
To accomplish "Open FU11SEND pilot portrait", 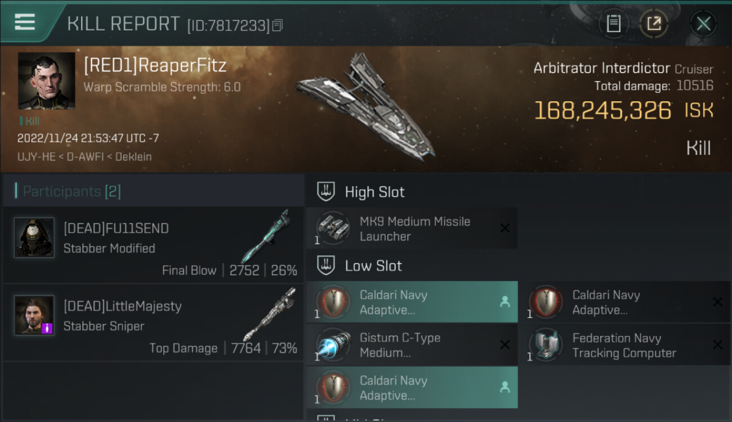I will click(34, 237).
